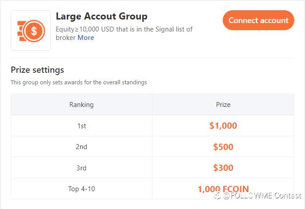Open the More link after broker
The height and width of the screenshot is (209, 305).
pos(85,38)
